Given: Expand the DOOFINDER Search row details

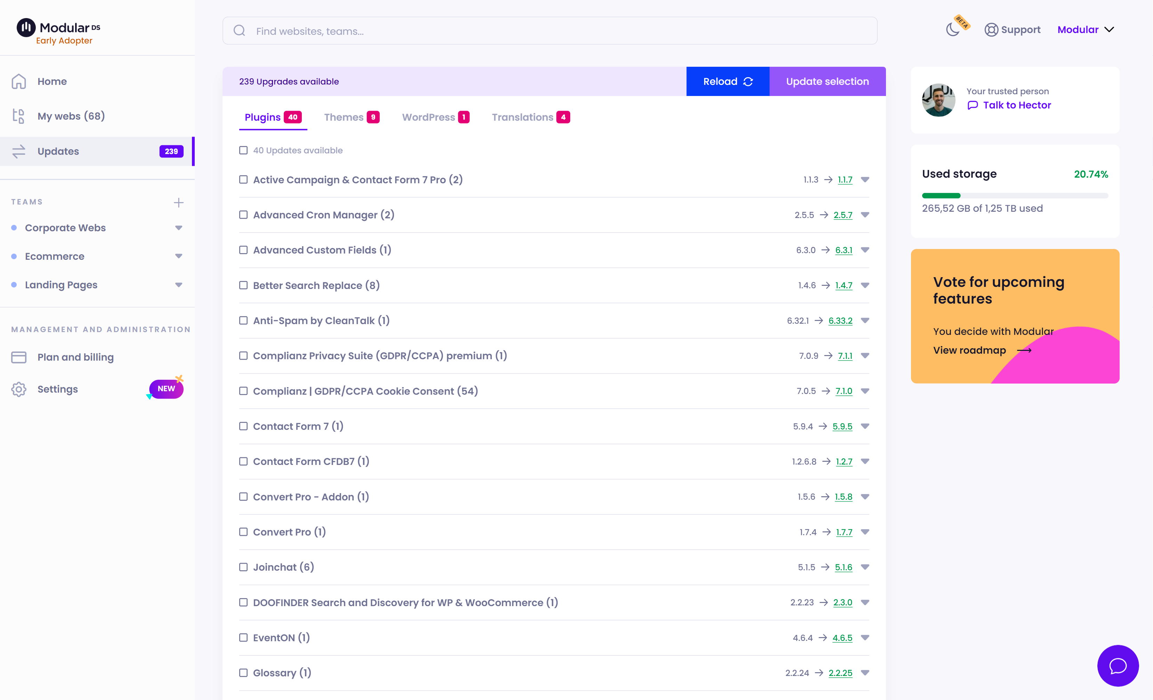Looking at the screenshot, I should coord(865,603).
